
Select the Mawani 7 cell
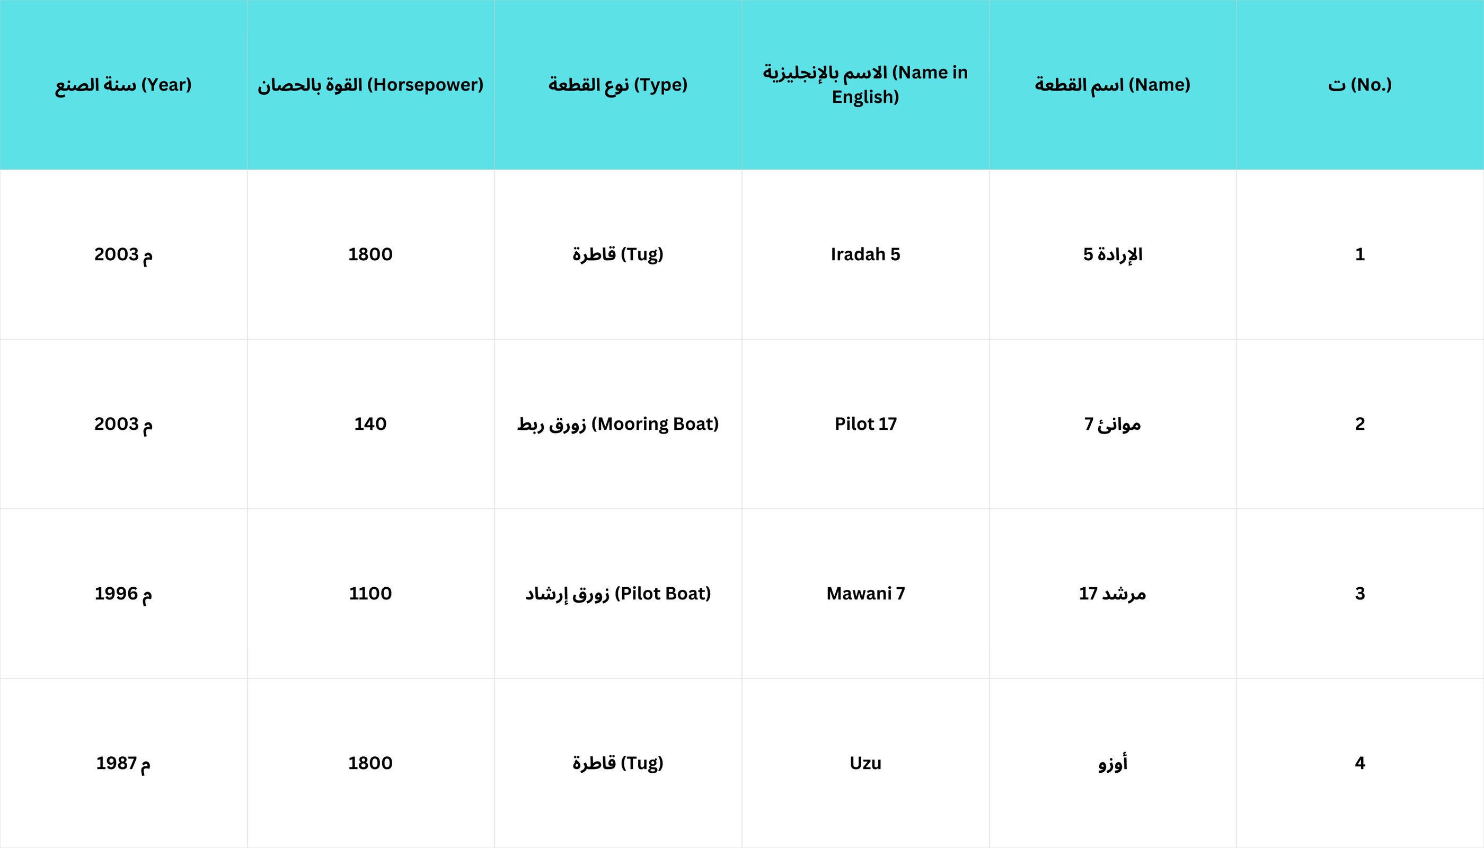tap(865, 594)
